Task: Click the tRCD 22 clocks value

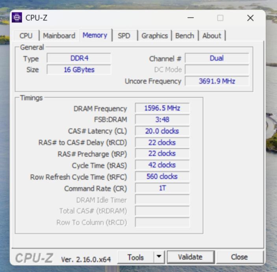Action: pyautogui.click(x=162, y=142)
